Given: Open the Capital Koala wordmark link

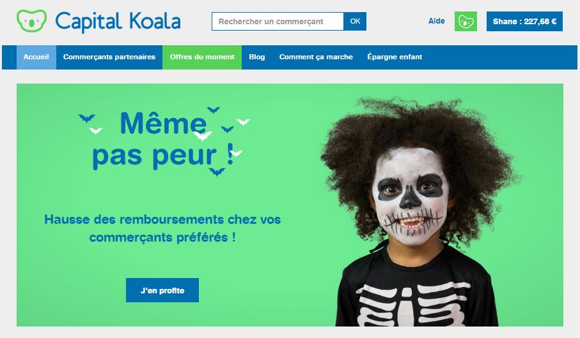Looking at the screenshot, I should tap(118, 22).
